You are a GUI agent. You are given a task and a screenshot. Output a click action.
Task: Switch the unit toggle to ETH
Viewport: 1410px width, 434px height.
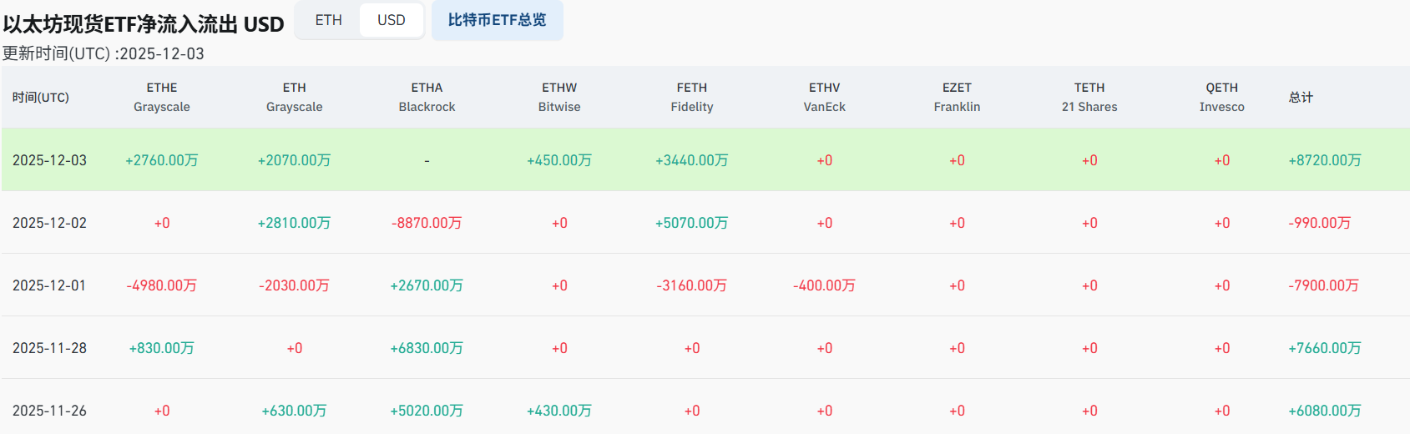(x=329, y=20)
